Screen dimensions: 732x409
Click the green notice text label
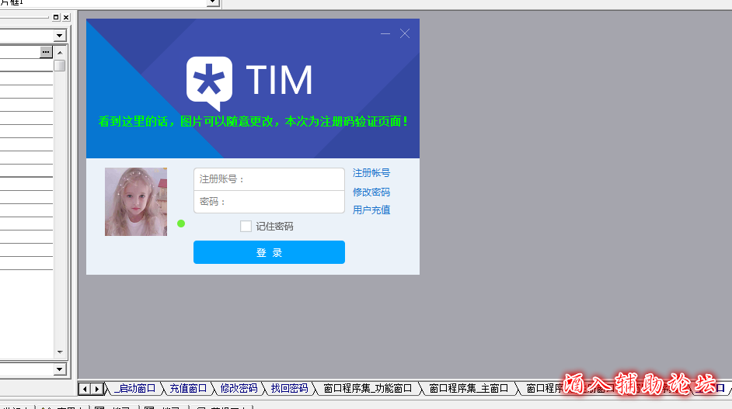(253, 122)
